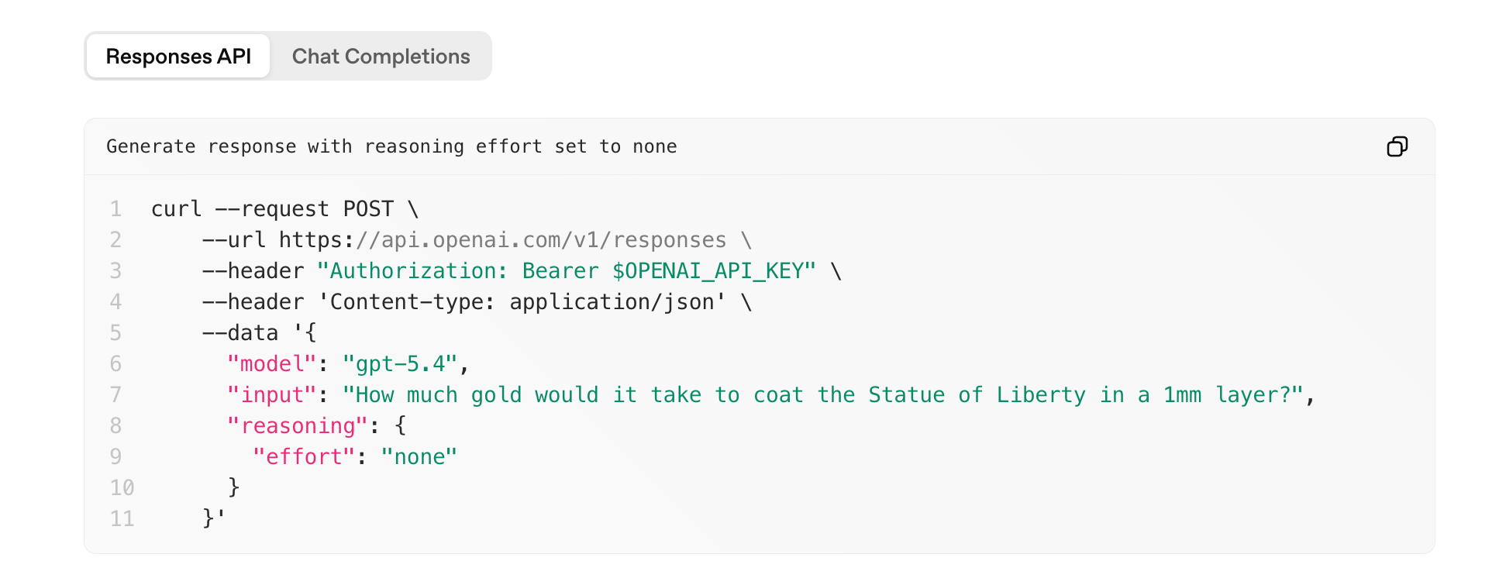The height and width of the screenshot is (578, 1499).
Task: Click the "none" effort value
Action: [x=419, y=457]
